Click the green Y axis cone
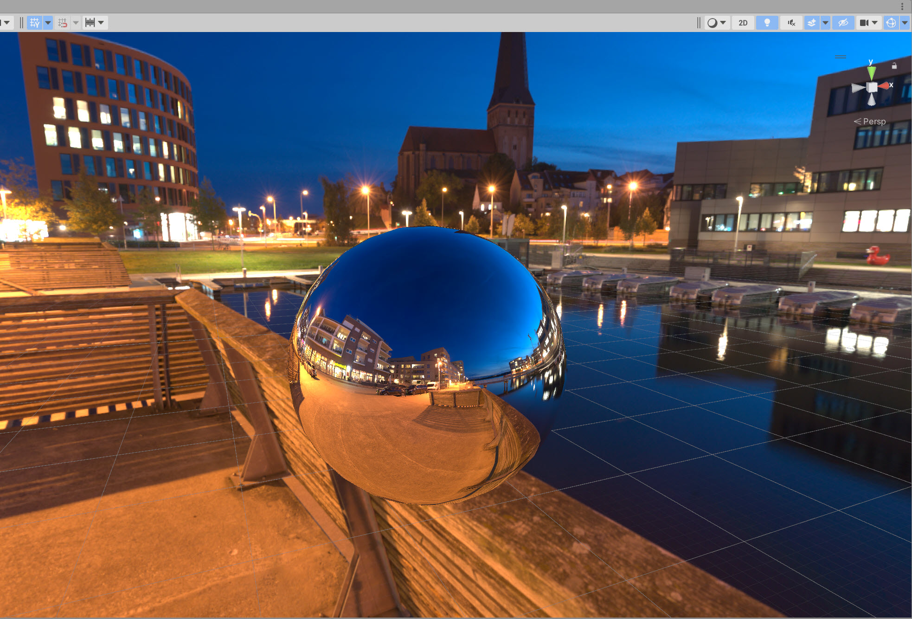The image size is (912, 619). point(871,72)
